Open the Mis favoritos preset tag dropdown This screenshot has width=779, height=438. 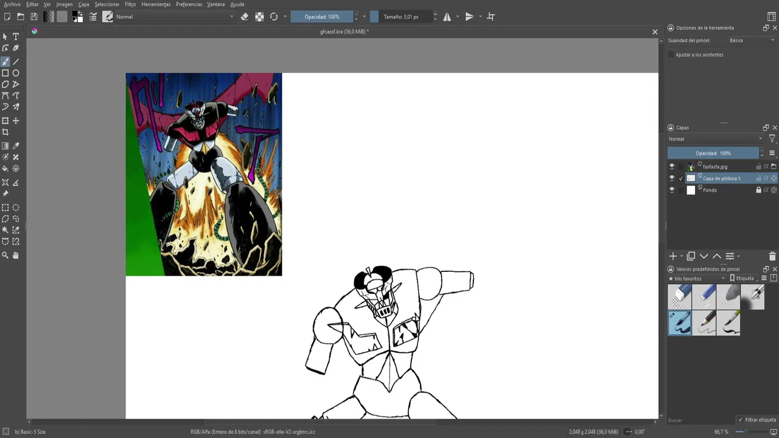click(697, 278)
